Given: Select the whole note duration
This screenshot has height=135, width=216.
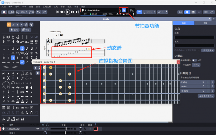Looking at the screenshot, I should (4, 49).
